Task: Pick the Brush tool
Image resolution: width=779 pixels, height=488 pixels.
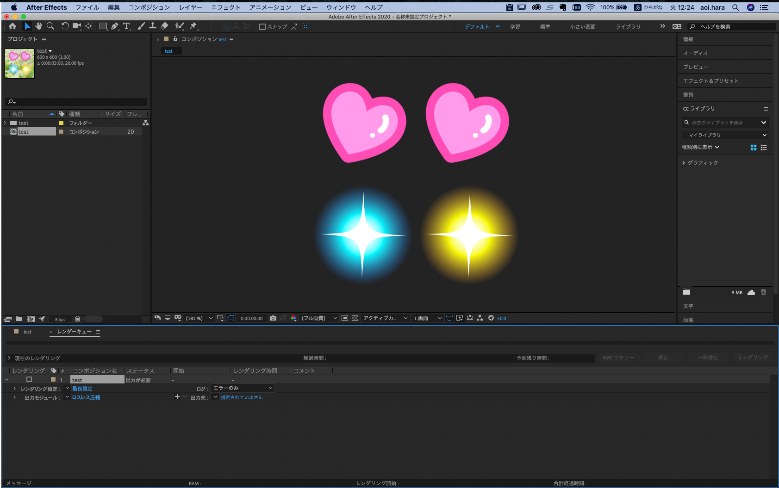Action: pyautogui.click(x=141, y=26)
